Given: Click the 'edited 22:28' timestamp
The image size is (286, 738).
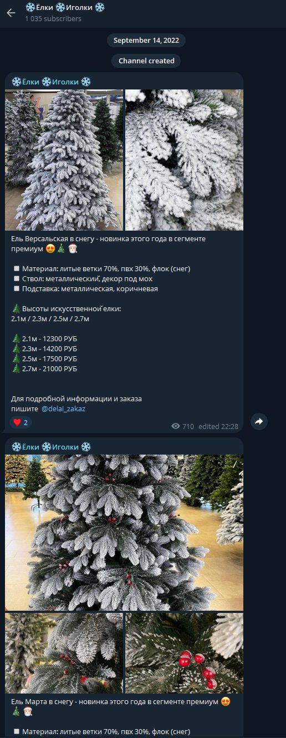Looking at the screenshot, I should pos(218,426).
